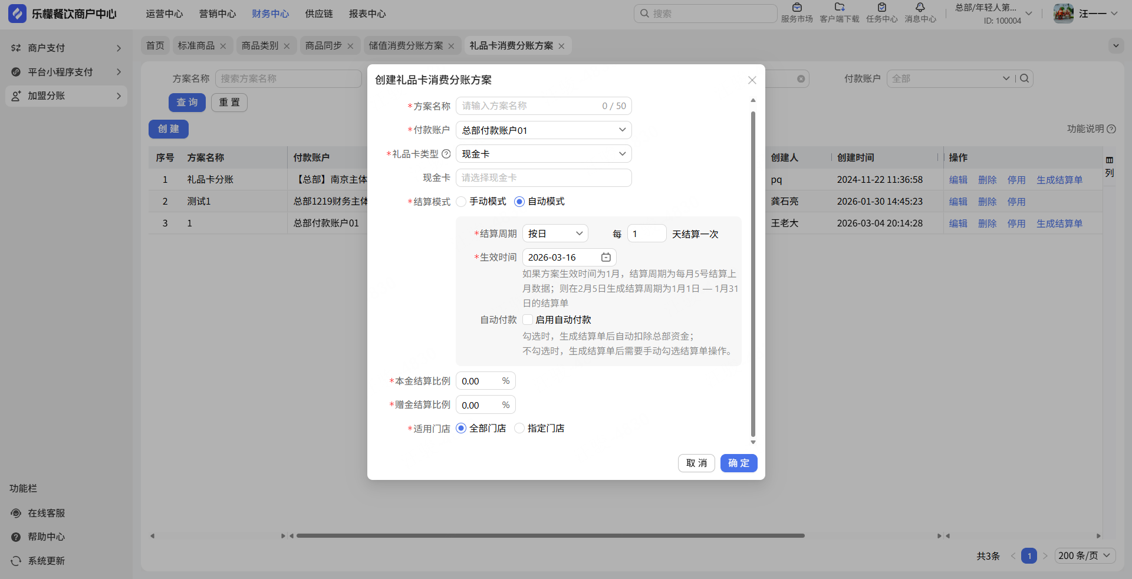Open the 任务中心 task center icon
The width and height of the screenshot is (1132, 579).
click(x=881, y=8)
